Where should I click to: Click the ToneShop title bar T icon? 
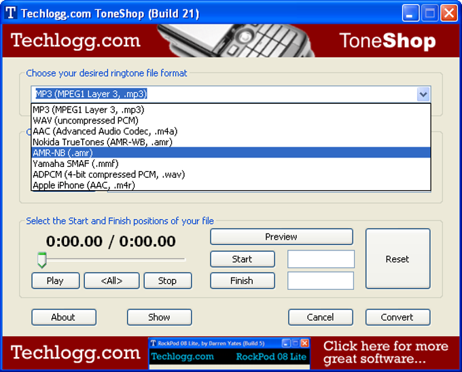(x=11, y=13)
